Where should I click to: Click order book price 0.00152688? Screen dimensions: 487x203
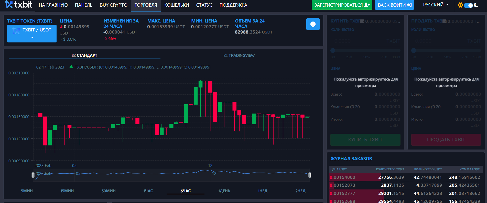(342, 201)
